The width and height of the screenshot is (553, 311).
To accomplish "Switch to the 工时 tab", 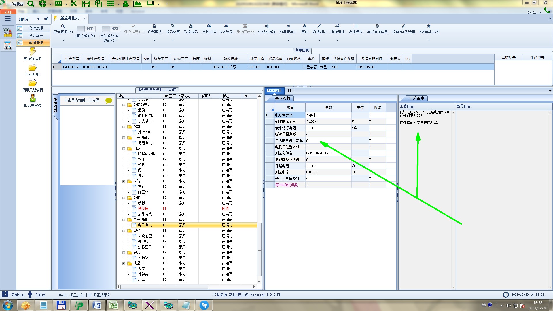I will [x=290, y=91].
